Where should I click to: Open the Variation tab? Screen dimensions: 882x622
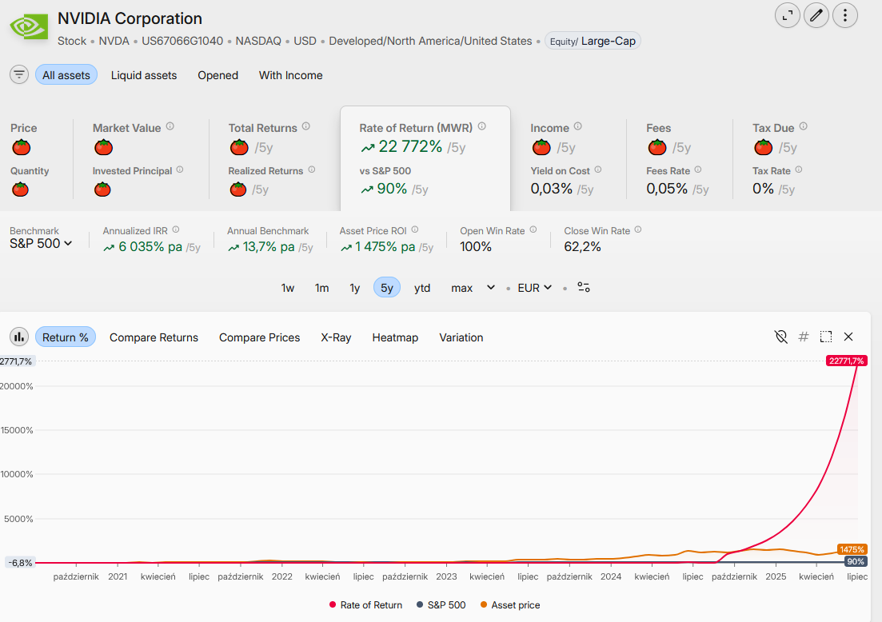coord(461,337)
